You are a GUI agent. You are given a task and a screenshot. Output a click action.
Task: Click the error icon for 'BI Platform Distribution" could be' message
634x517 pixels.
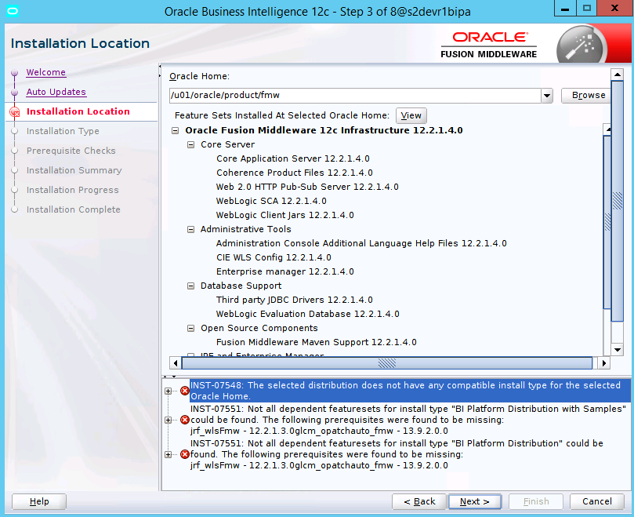185,454
